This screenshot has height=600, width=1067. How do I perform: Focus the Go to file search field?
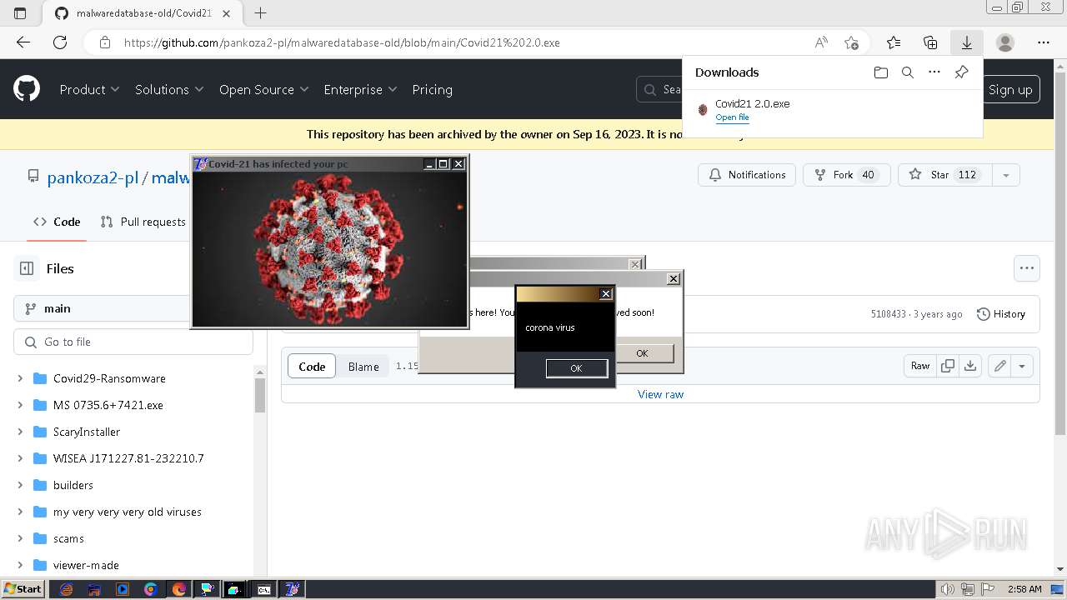pyautogui.click(x=133, y=342)
